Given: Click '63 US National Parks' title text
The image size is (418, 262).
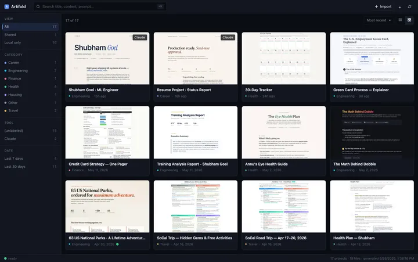Looking at the screenshot, I should (107, 238).
